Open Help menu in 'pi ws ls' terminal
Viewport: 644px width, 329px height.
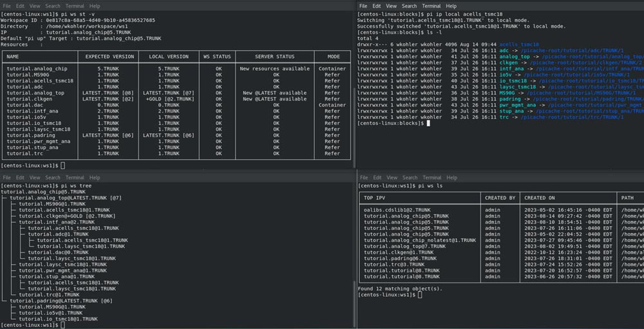coord(452,178)
